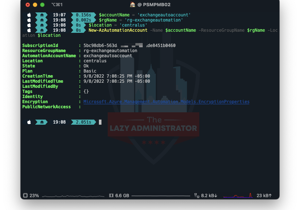Click the LastModifiedTime timestamp value

117,81
